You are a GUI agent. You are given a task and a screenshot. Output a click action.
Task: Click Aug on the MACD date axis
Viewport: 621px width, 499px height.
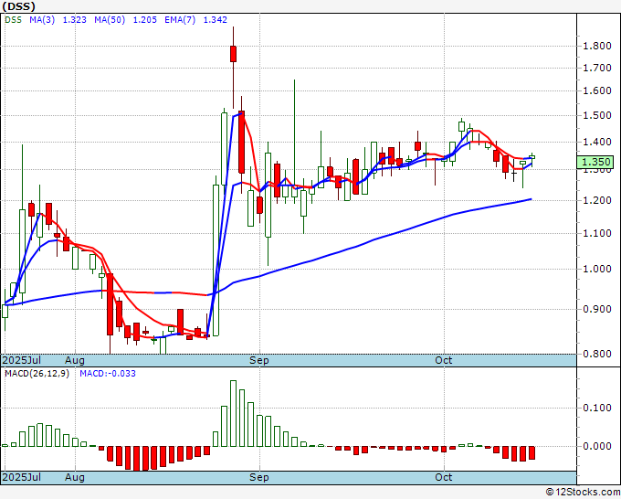(x=75, y=477)
